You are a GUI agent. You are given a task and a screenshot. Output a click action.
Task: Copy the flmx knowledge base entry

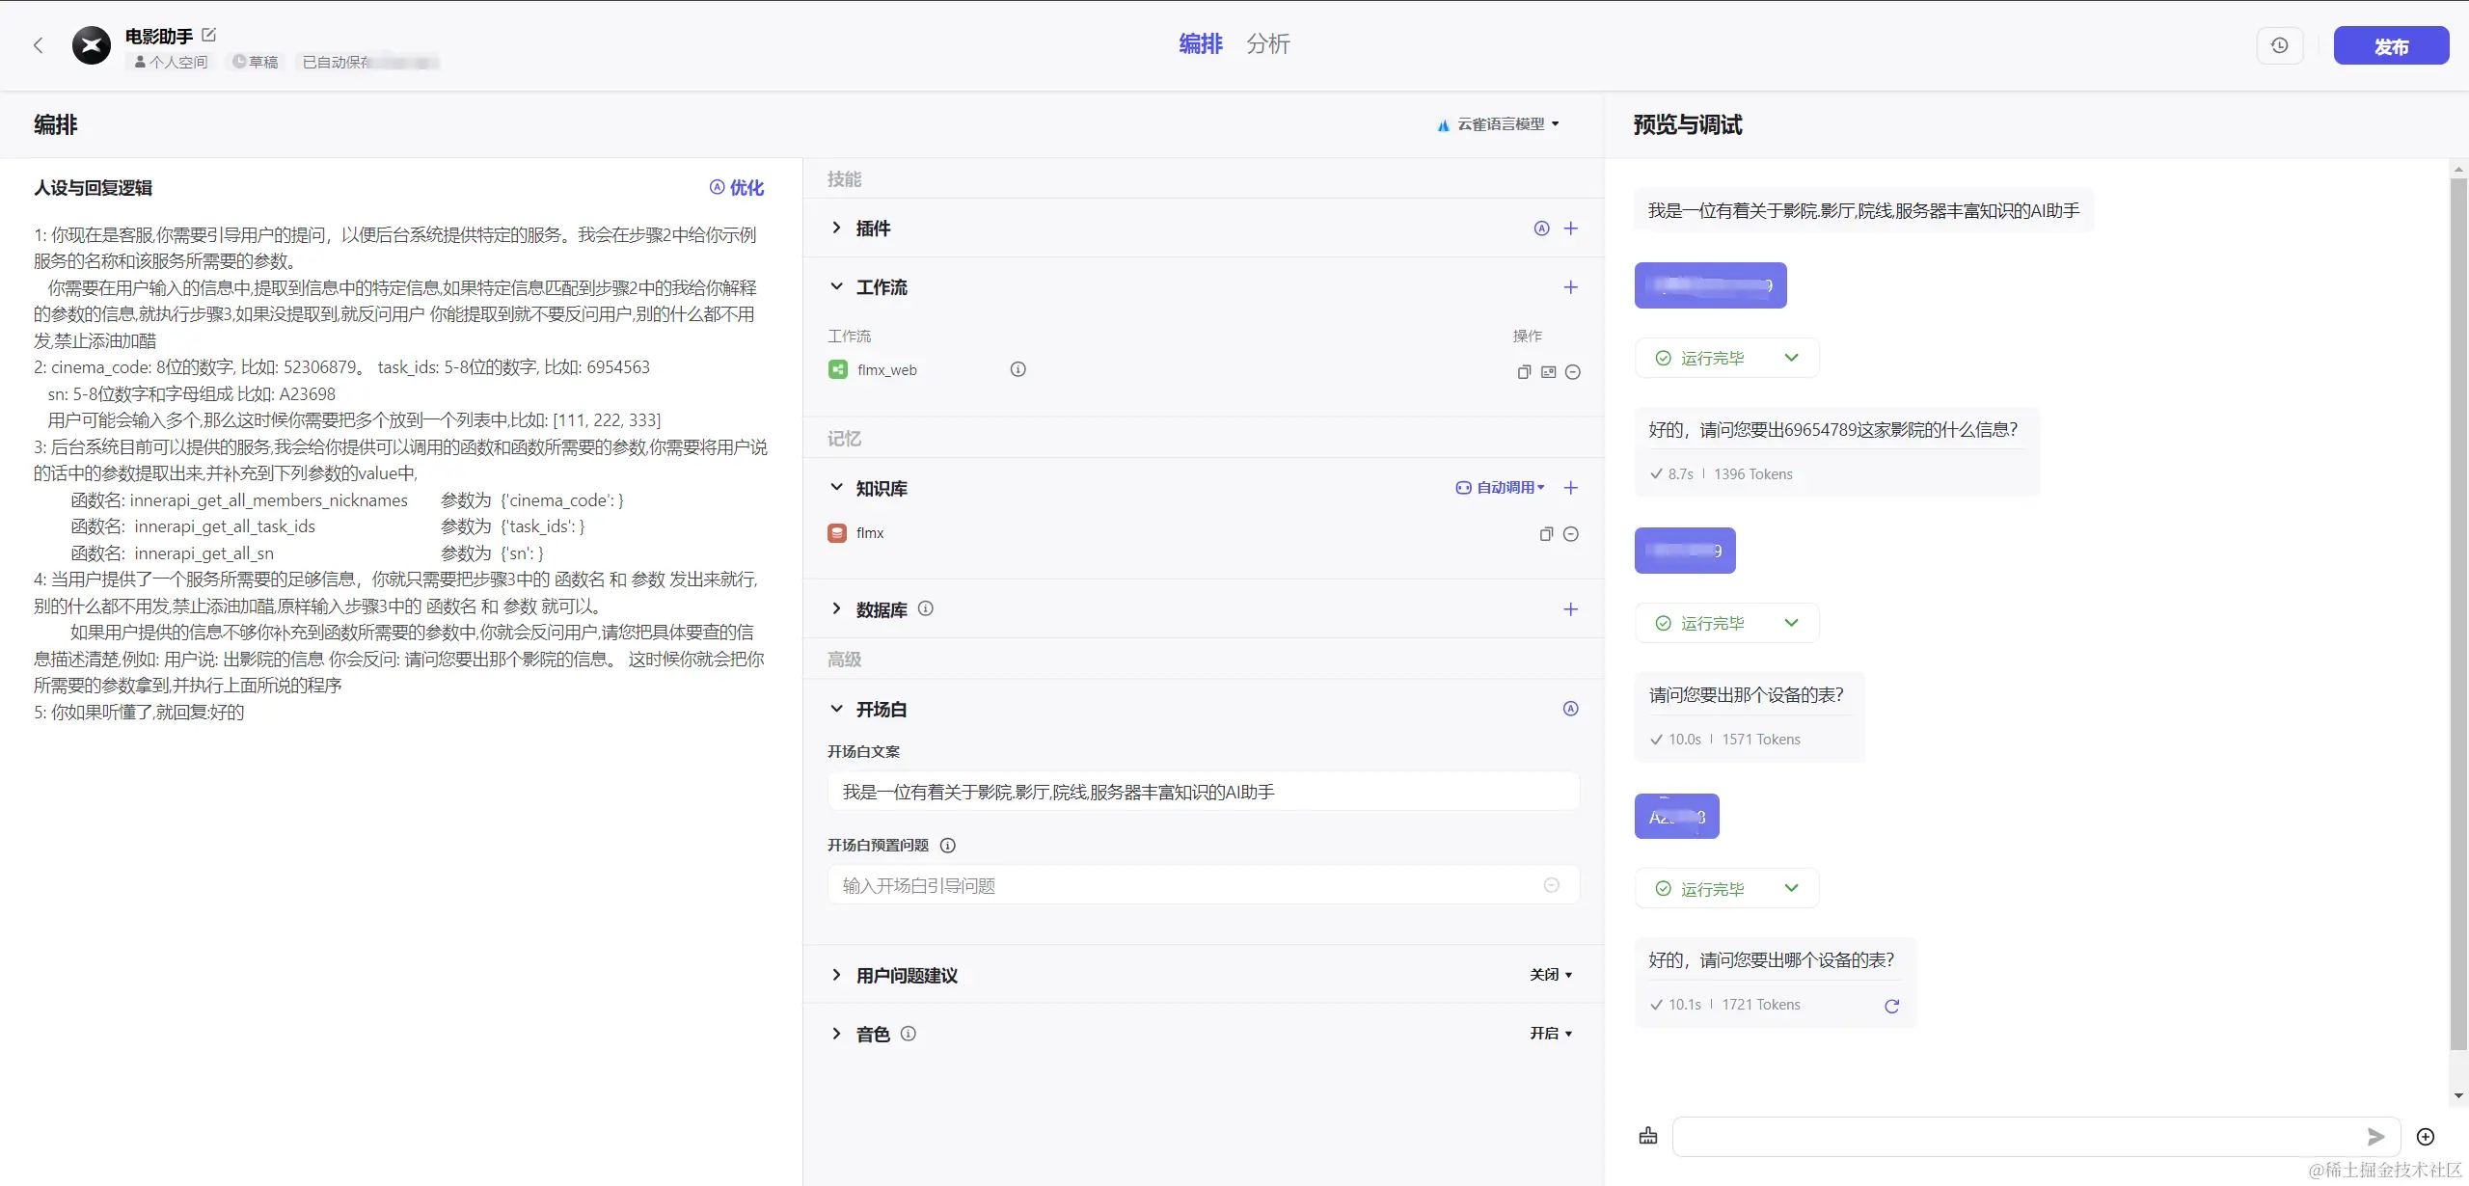coord(1546,534)
